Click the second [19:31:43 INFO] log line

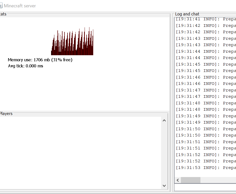pyautogui.click(x=206, y=45)
